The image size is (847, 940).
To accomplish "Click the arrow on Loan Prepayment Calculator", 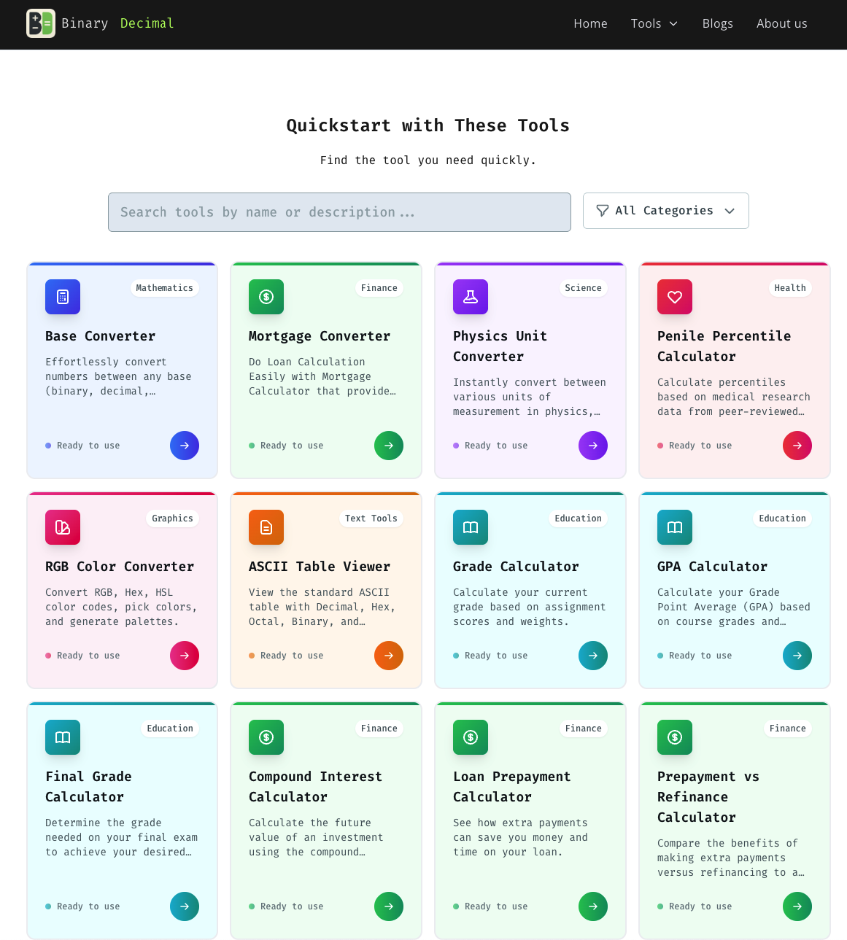I will [593, 906].
